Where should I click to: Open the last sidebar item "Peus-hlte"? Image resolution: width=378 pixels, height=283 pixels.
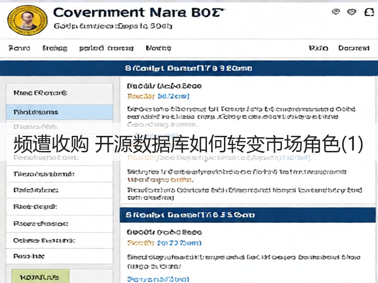pyautogui.click(x=60, y=256)
